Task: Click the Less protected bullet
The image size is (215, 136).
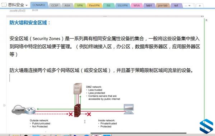Action: (97, 93)
